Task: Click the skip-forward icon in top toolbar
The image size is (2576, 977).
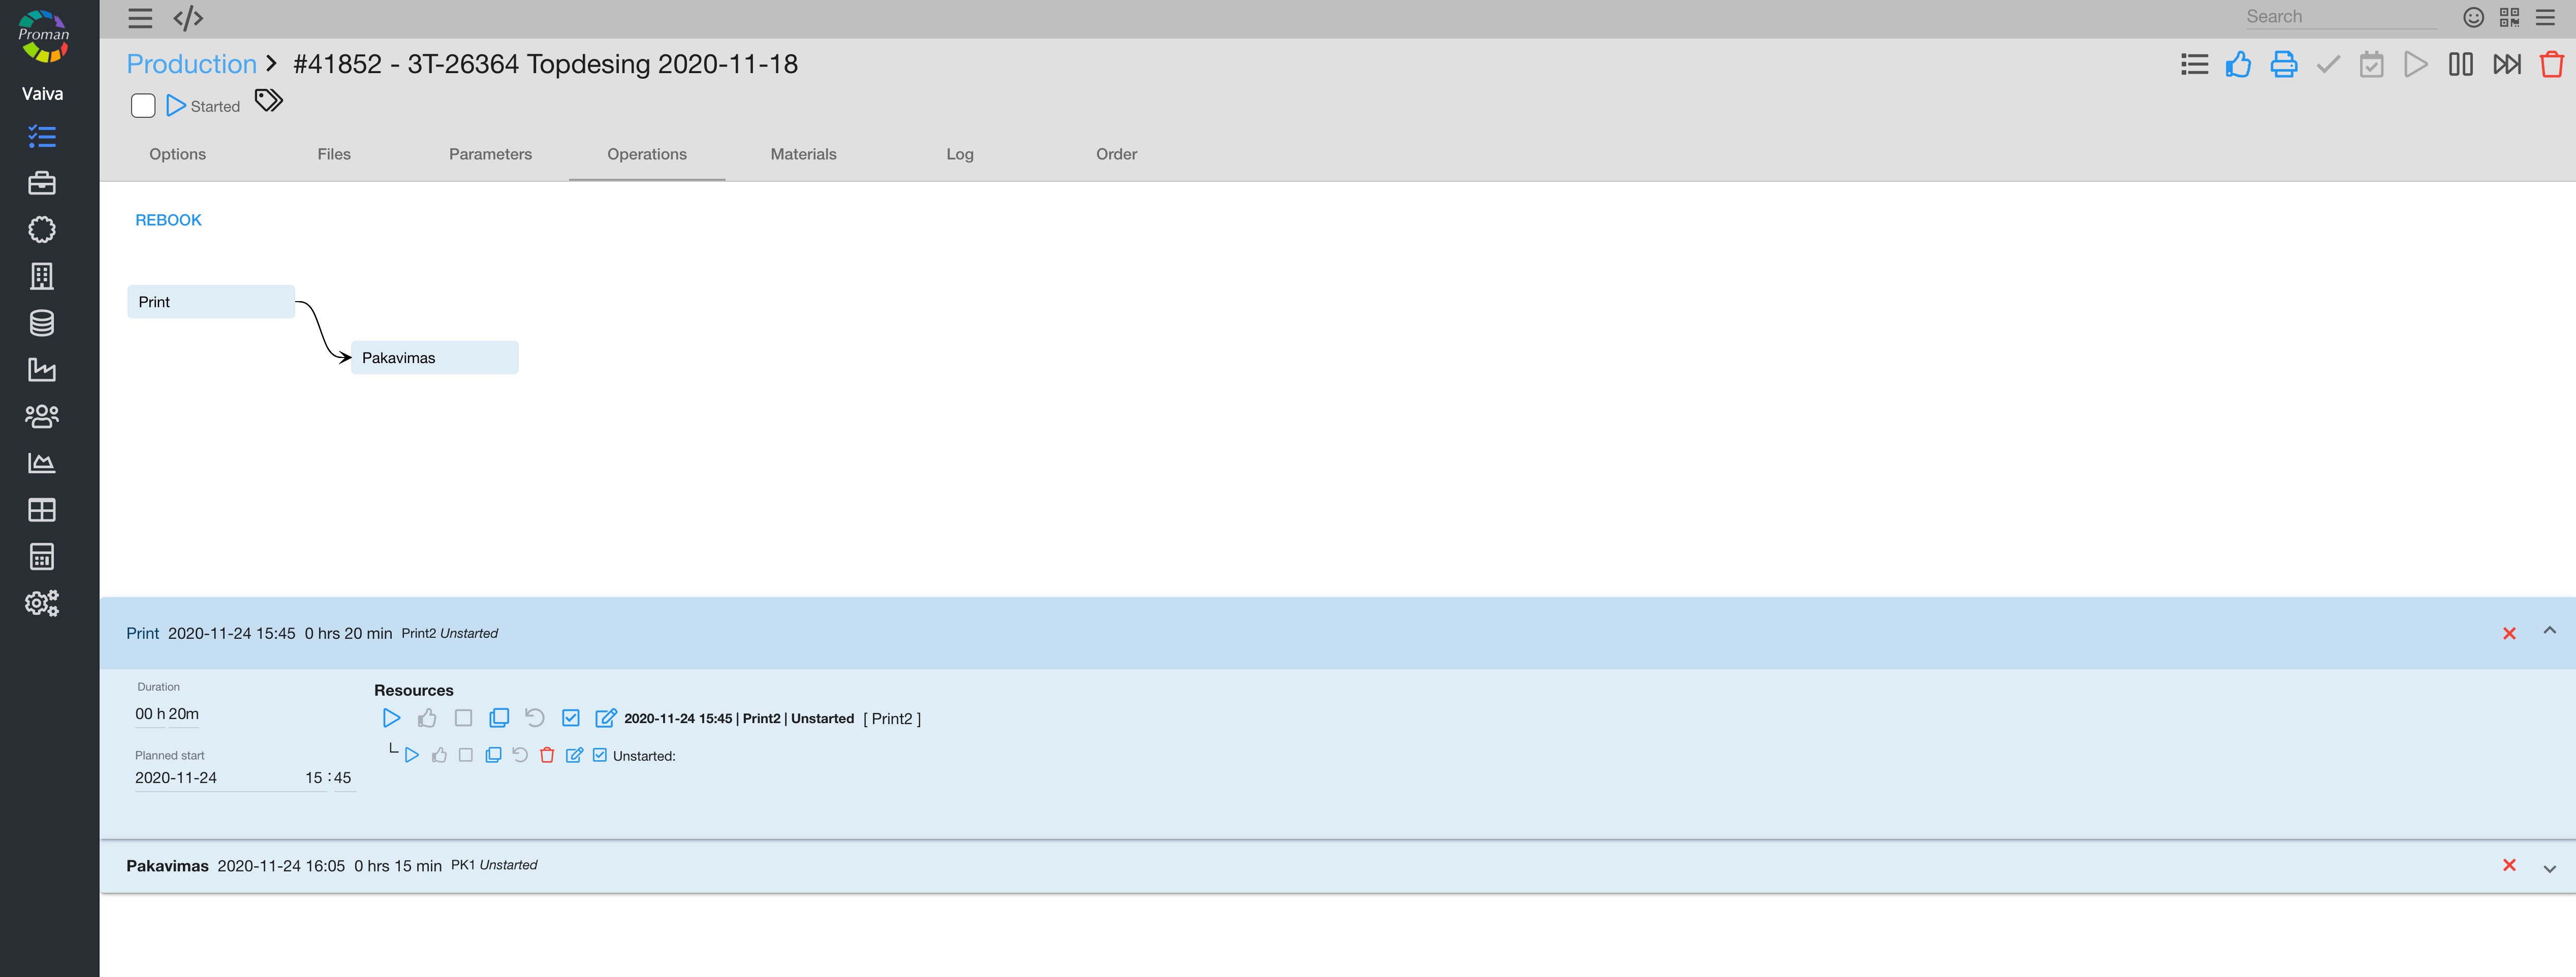Action: click(2506, 65)
